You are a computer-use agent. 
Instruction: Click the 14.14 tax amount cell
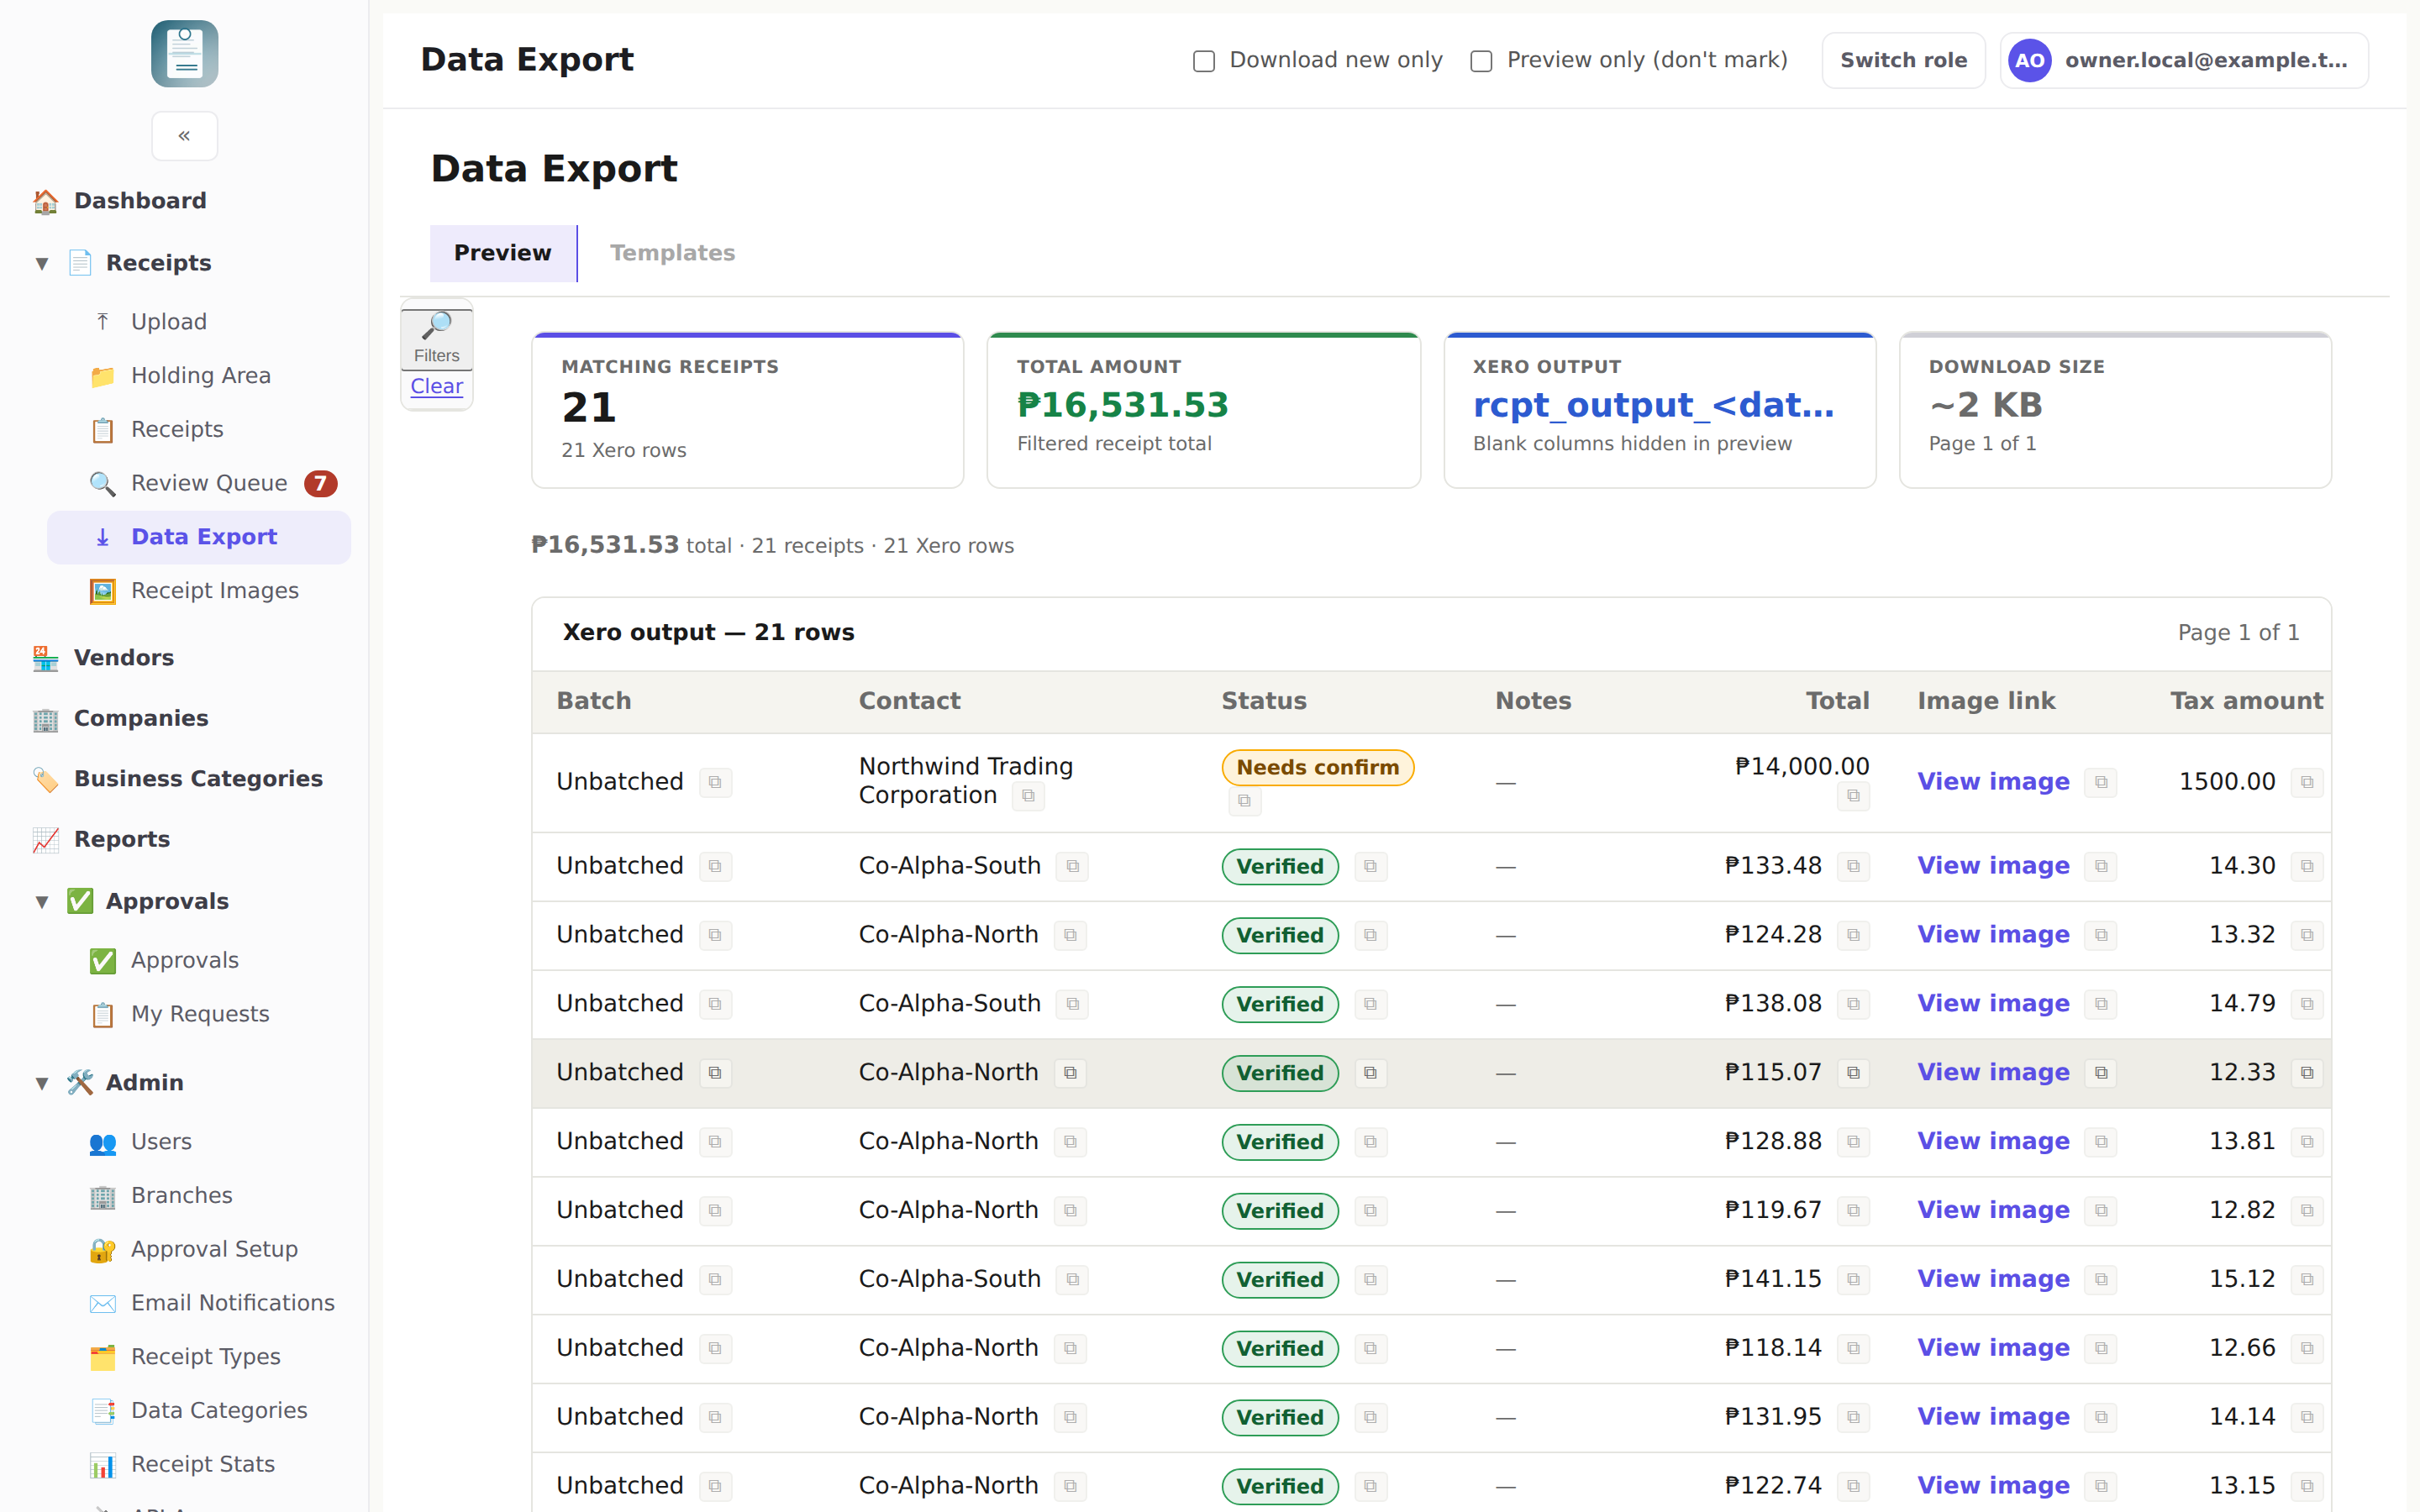coord(2241,1417)
